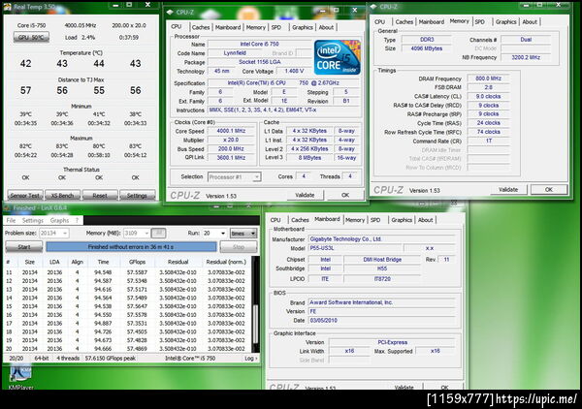Open the Settings menu in LinX
Viewport: 582px width, 409px height.
coord(33,220)
